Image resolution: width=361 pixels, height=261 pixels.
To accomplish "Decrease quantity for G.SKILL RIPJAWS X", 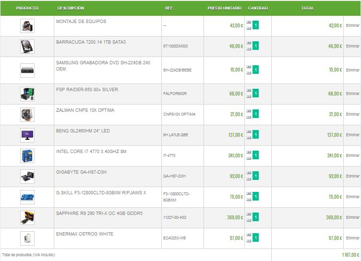I will [x=249, y=200].
